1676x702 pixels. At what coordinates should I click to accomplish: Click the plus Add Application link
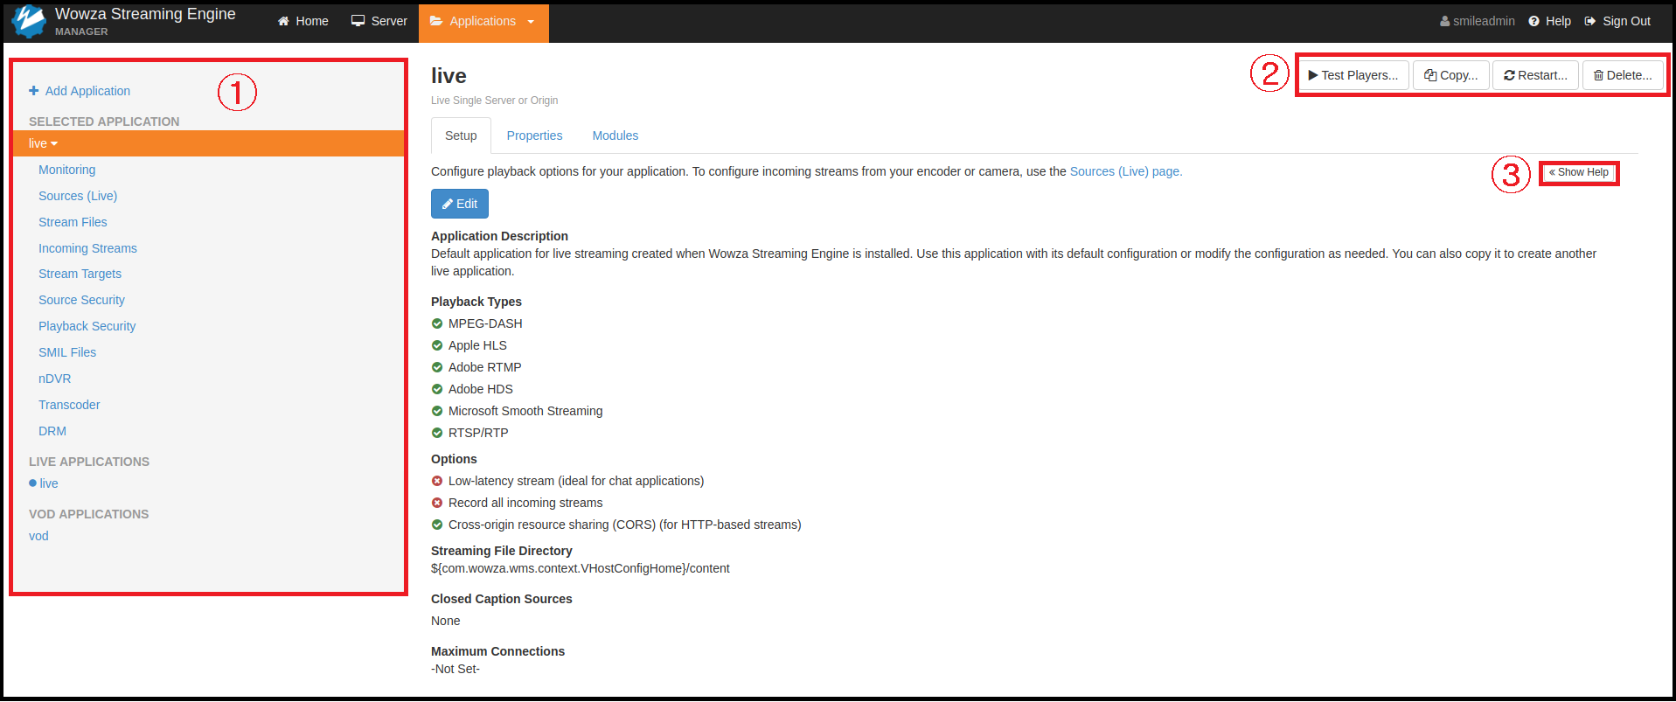(80, 91)
